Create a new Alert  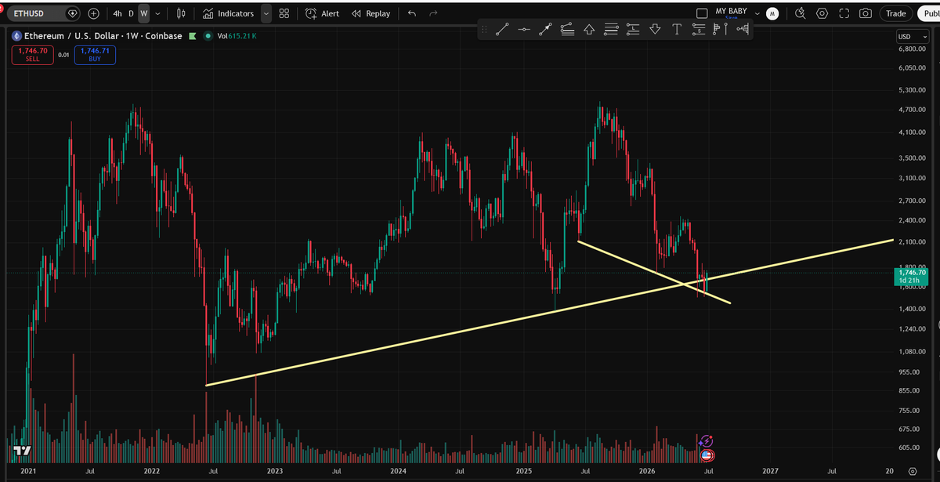click(322, 13)
